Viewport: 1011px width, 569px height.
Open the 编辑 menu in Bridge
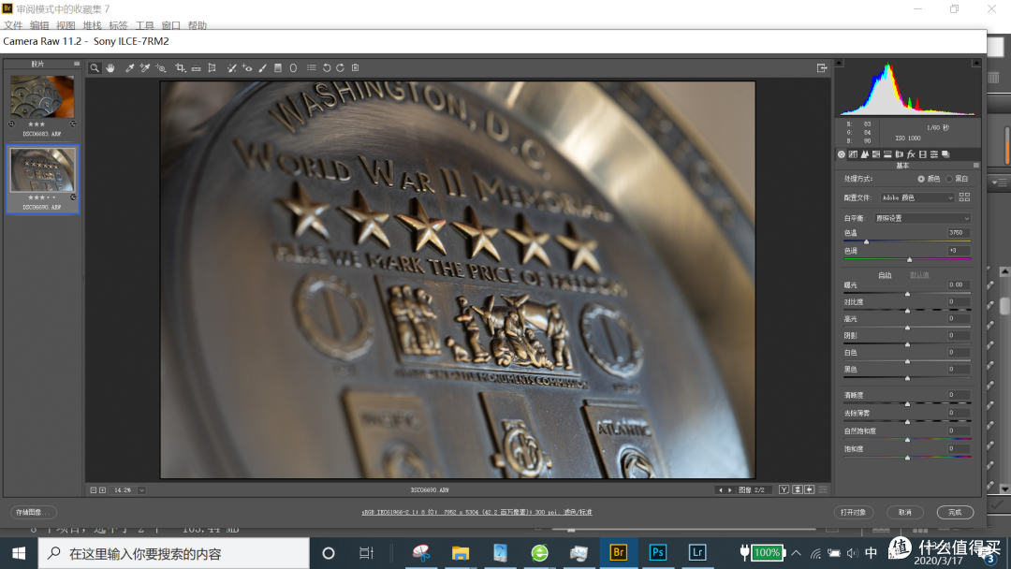click(x=39, y=26)
